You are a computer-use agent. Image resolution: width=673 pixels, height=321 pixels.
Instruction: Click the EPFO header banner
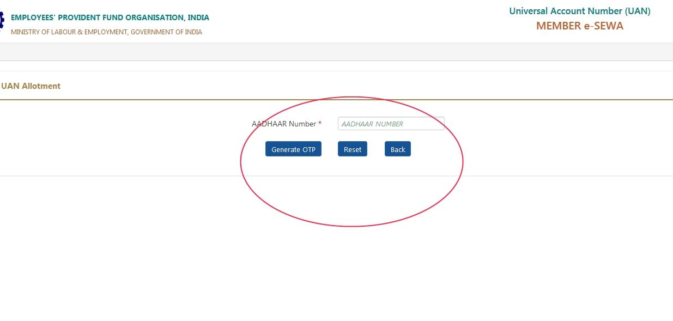coord(336,21)
